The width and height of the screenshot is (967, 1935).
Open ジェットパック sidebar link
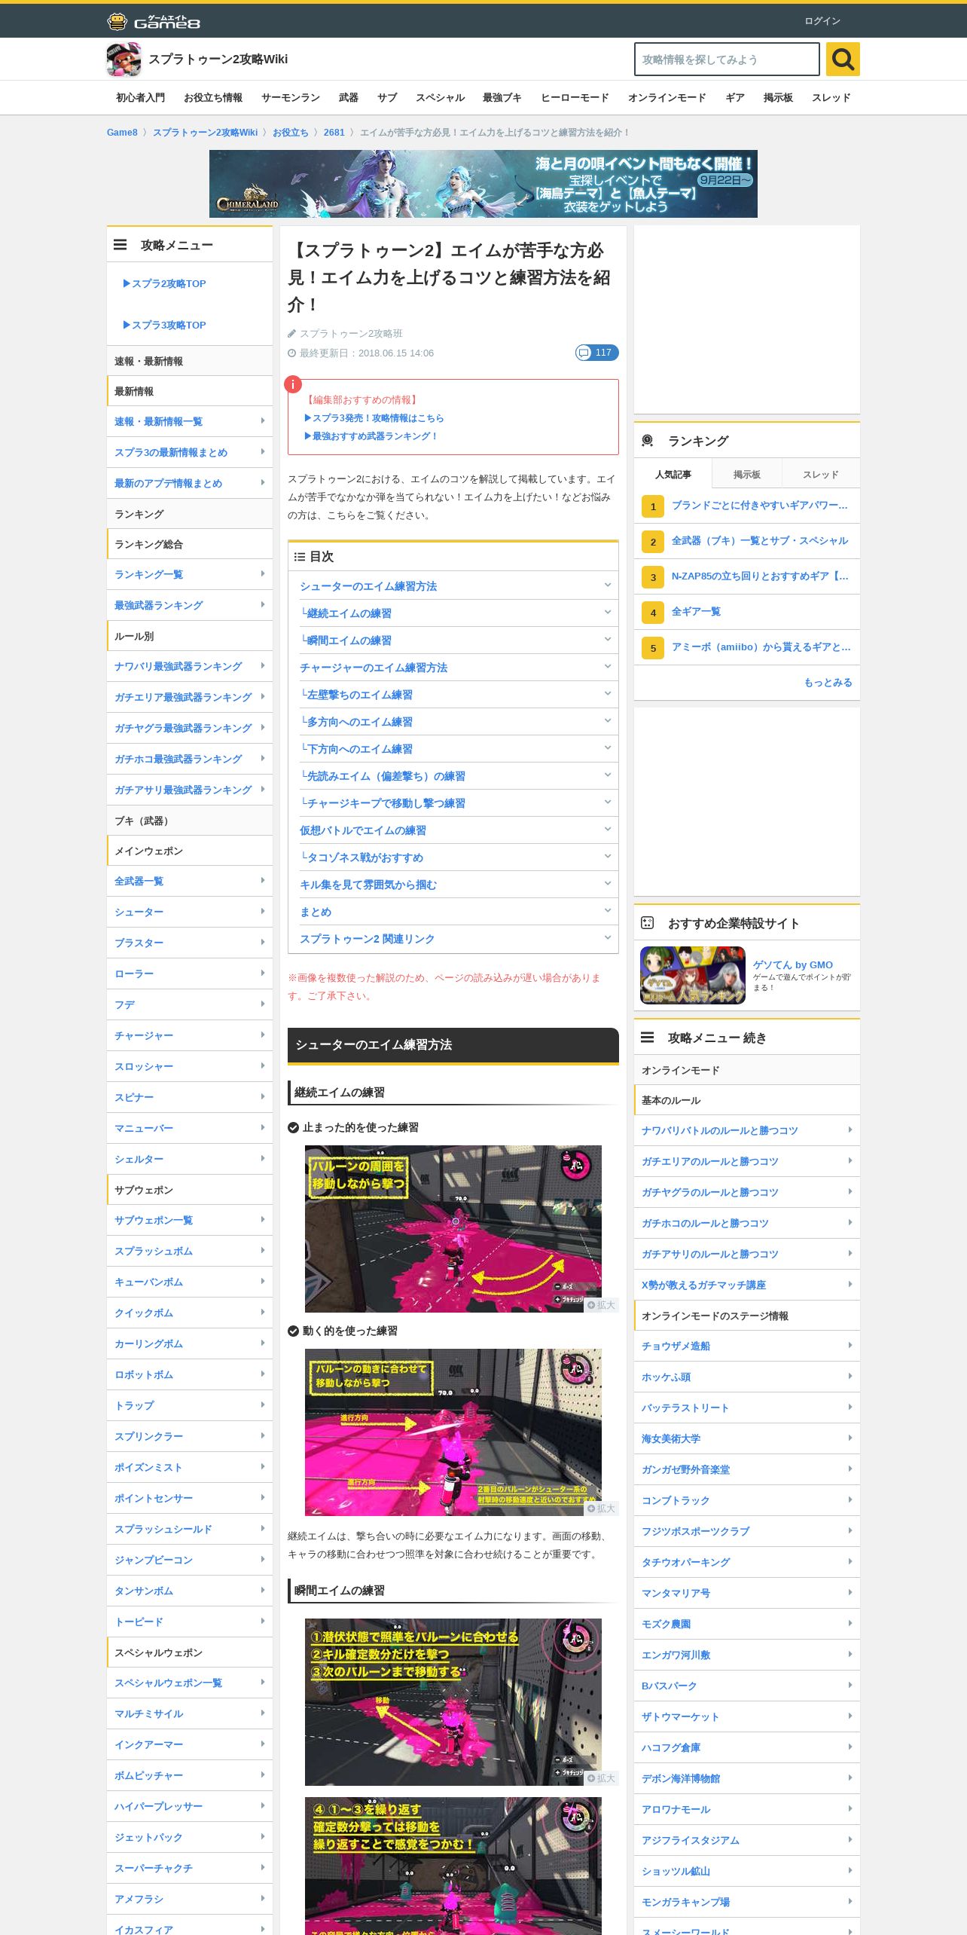click(190, 1837)
